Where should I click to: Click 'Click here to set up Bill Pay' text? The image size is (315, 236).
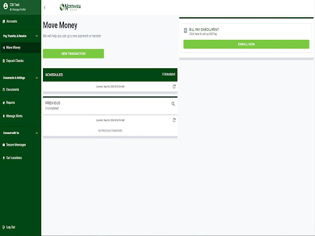[203, 34]
